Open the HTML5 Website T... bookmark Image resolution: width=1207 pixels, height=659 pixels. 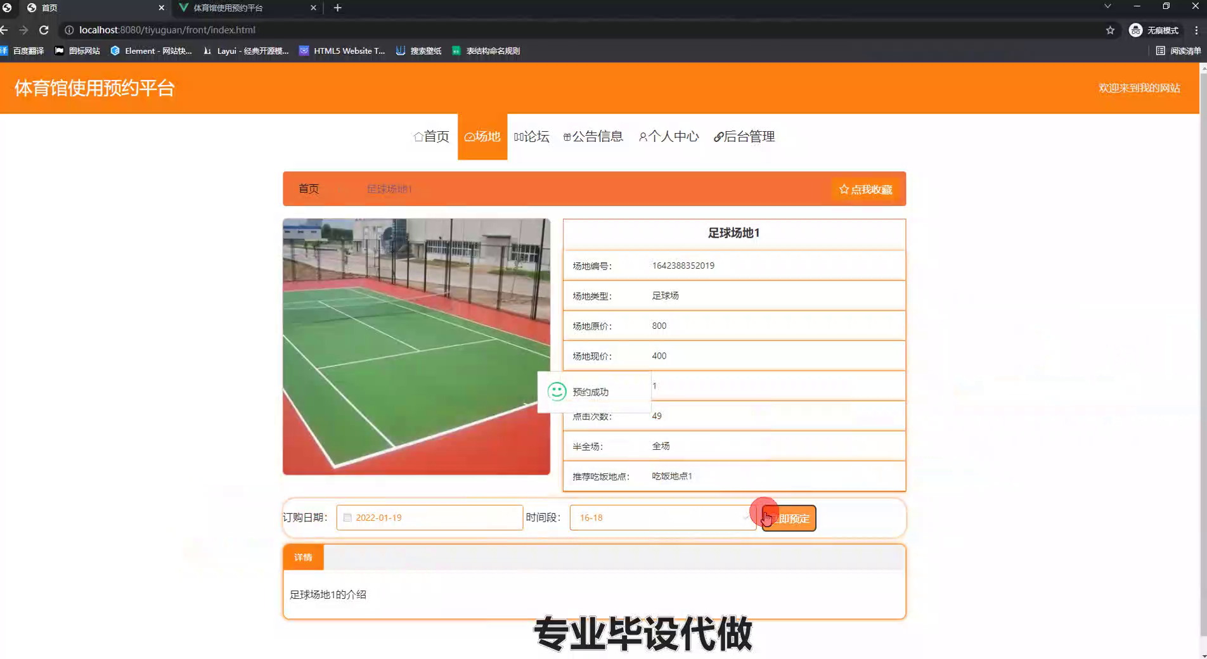coord(342,51)
